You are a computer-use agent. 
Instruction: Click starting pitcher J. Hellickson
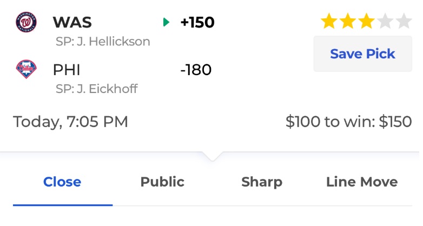[x=103, y=42]
